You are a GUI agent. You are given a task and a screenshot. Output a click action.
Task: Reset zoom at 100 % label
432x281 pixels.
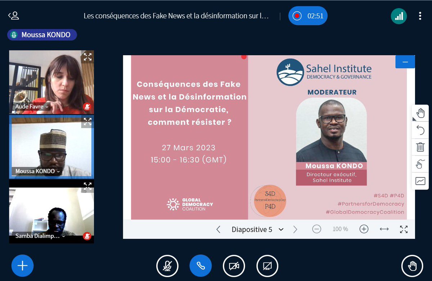[340, 229]
